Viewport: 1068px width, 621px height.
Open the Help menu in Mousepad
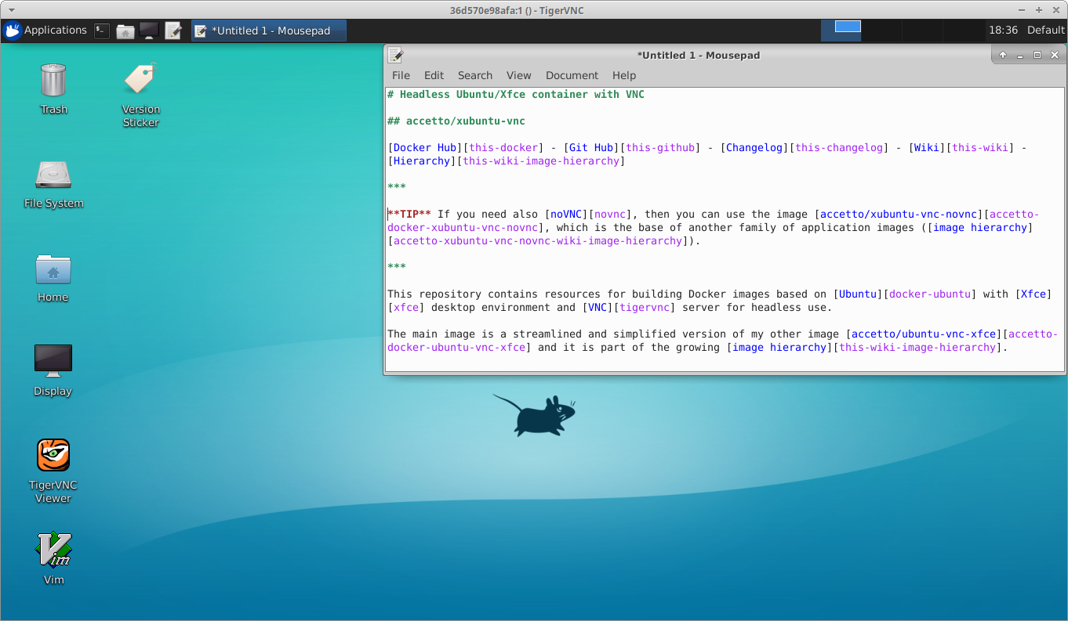[624, 75]
